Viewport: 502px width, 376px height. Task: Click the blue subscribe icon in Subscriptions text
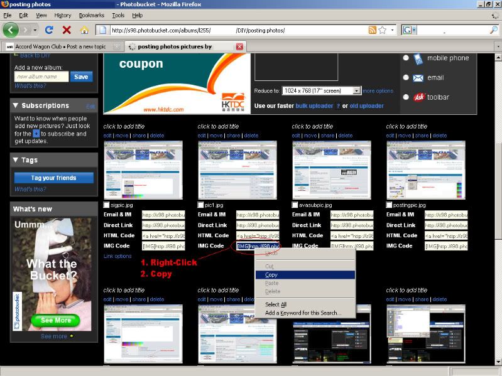pos(36,134)
